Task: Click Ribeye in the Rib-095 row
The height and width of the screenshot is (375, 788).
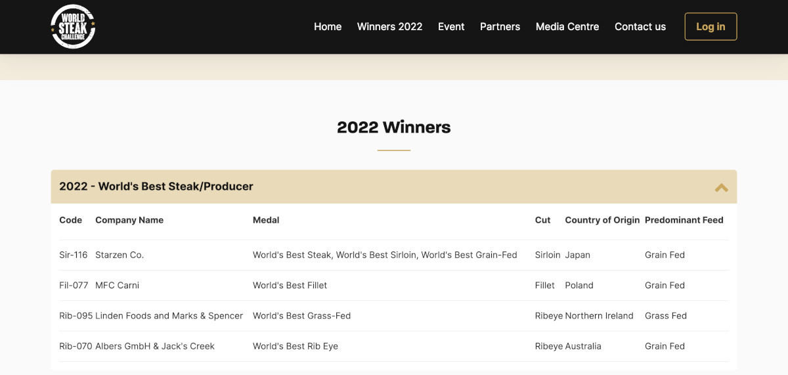Action: coord(549,315)
